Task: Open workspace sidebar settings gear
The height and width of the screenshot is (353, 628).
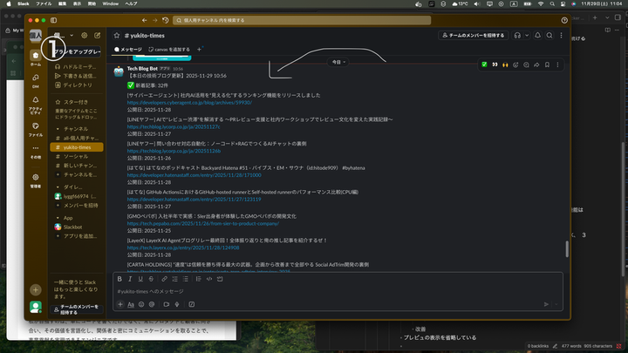Action: tap(84, 35)
